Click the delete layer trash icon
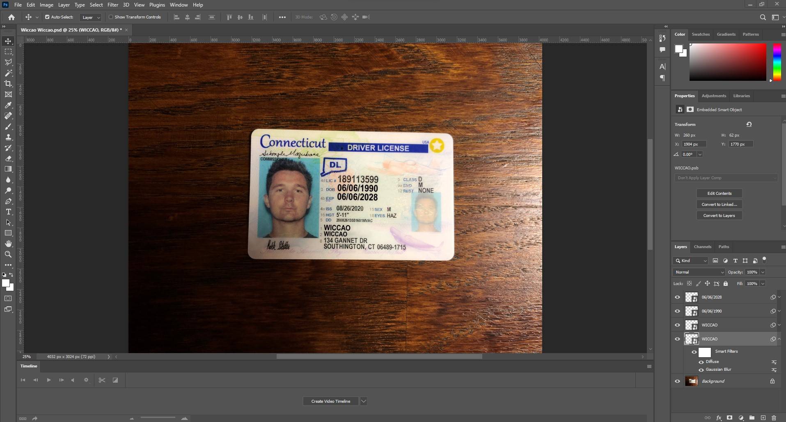Image resolution: width=786 pixels, height=422 pixels. [774, 418]
